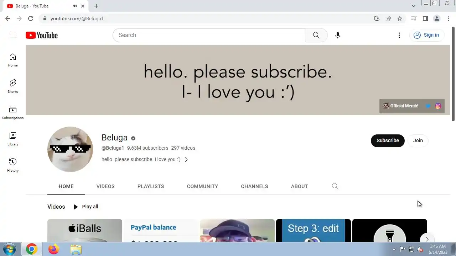Mute the tab via its speaker icon

pyautogui.click(x=75, y=6)
